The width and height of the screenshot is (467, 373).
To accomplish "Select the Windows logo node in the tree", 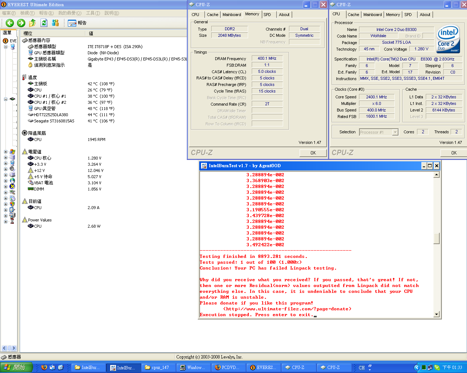I will (x=12, y=152).
